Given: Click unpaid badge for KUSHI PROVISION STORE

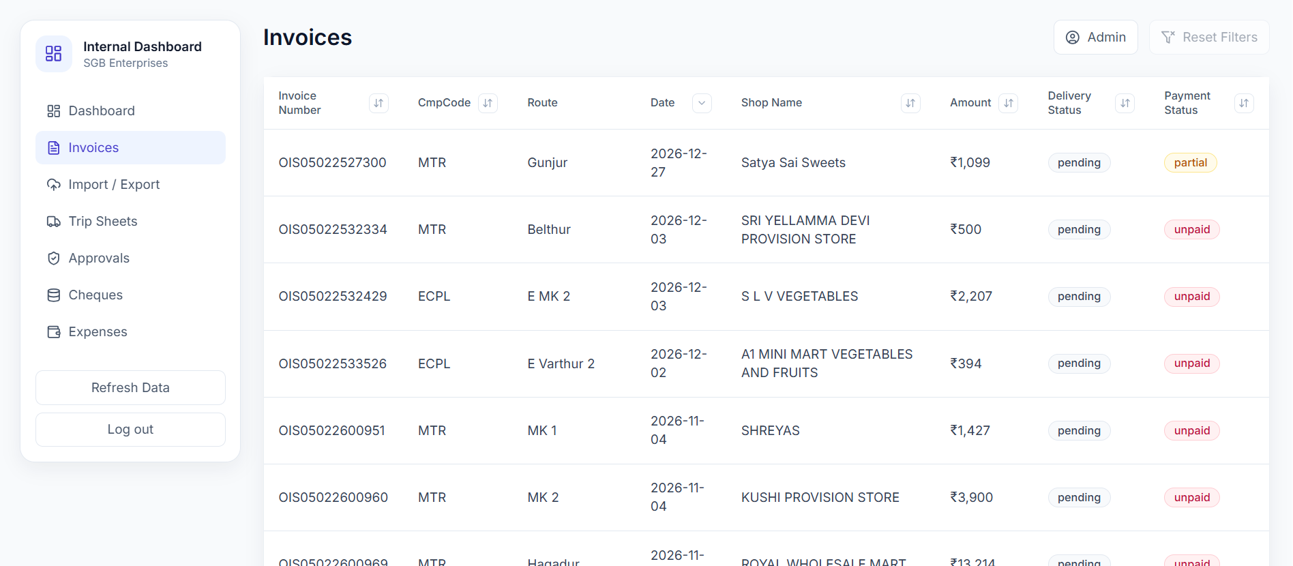Looking at the screenshot, I should click(1192, 497).
